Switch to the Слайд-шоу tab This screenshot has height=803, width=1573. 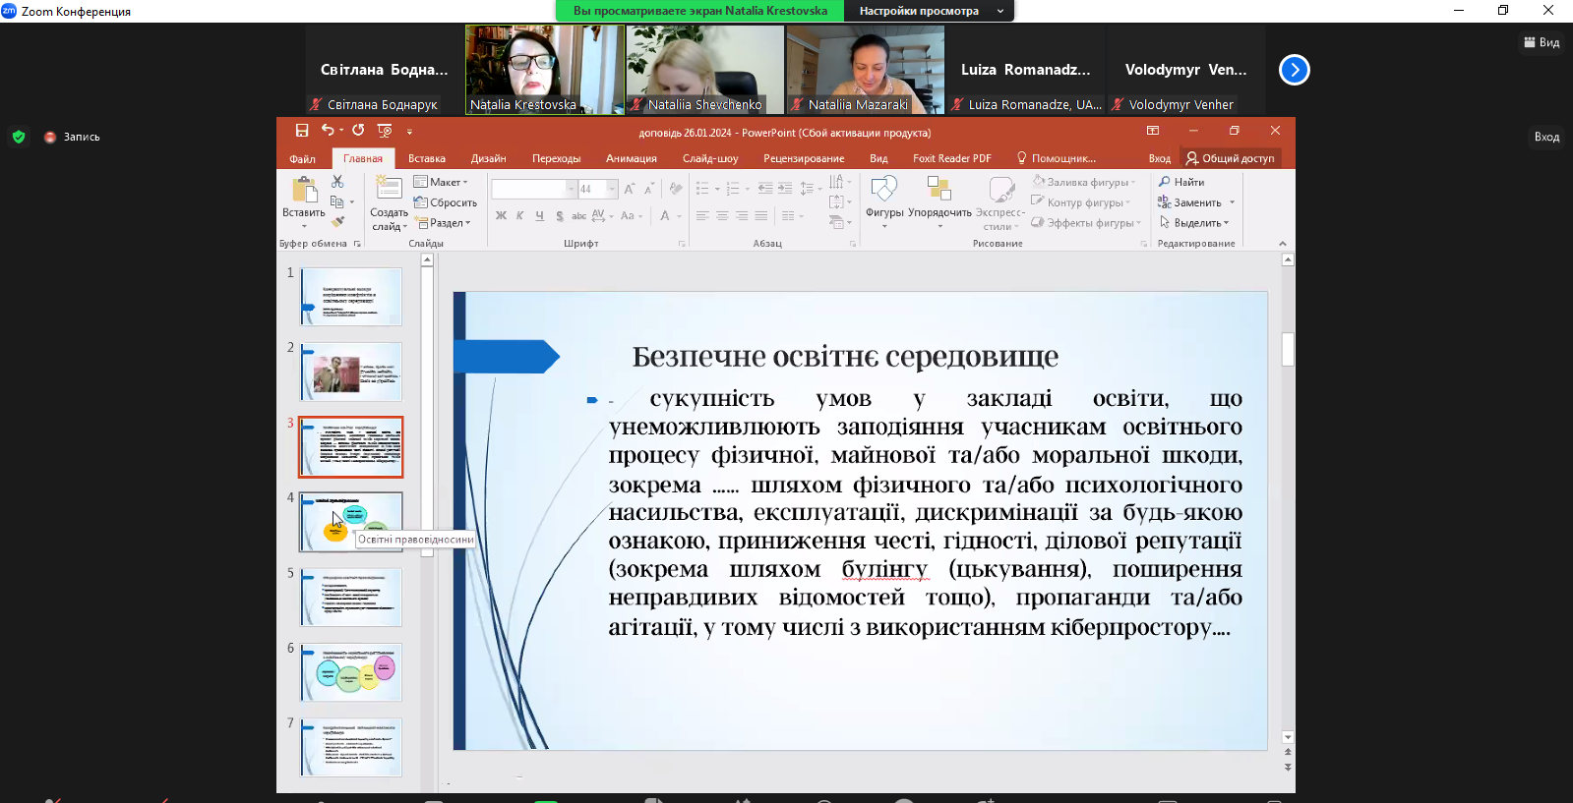click(x=710, y=158)
